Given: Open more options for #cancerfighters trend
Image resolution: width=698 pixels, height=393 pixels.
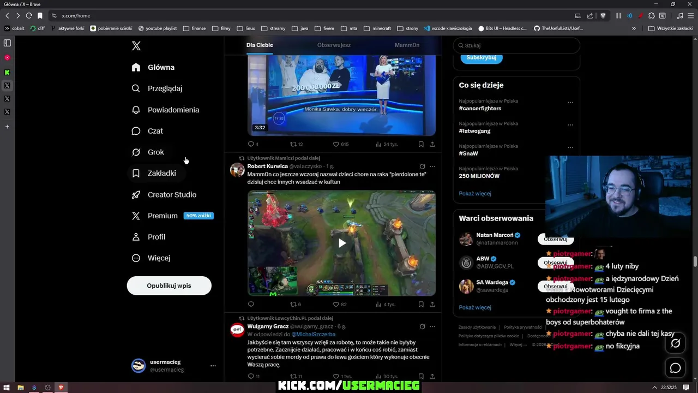Looking at the screenshot, I should [570, 102].
